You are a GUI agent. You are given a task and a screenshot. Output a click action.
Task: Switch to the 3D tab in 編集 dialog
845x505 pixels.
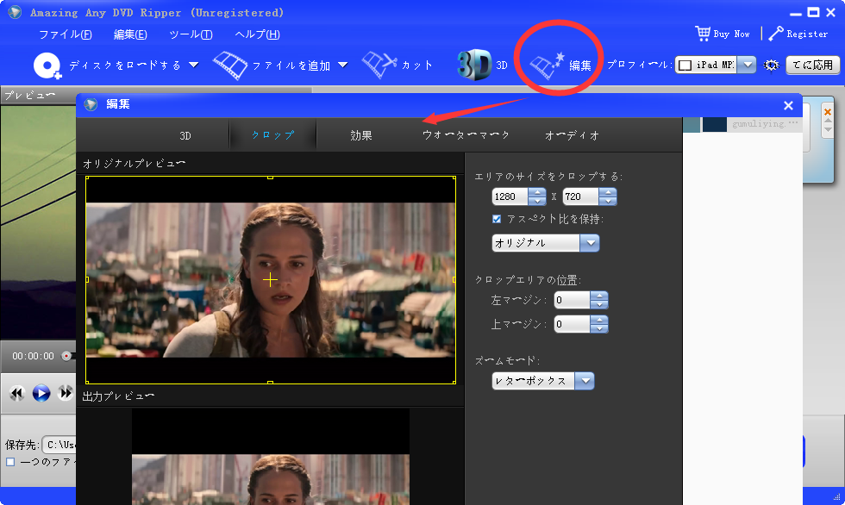click(185, 135)
